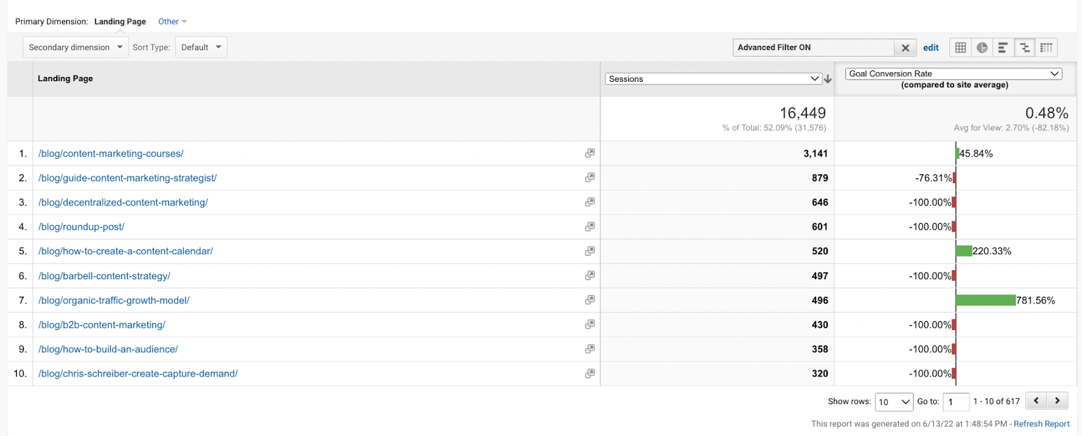Clear the Advanced Filter with the X button

(x=905, y=47)
